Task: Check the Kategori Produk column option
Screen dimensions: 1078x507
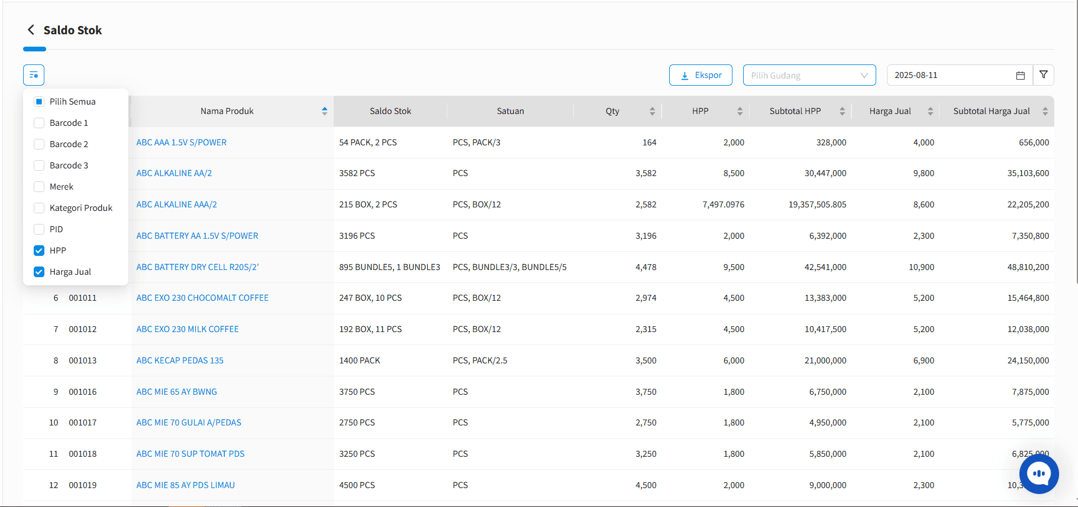Action: (39, 208)
